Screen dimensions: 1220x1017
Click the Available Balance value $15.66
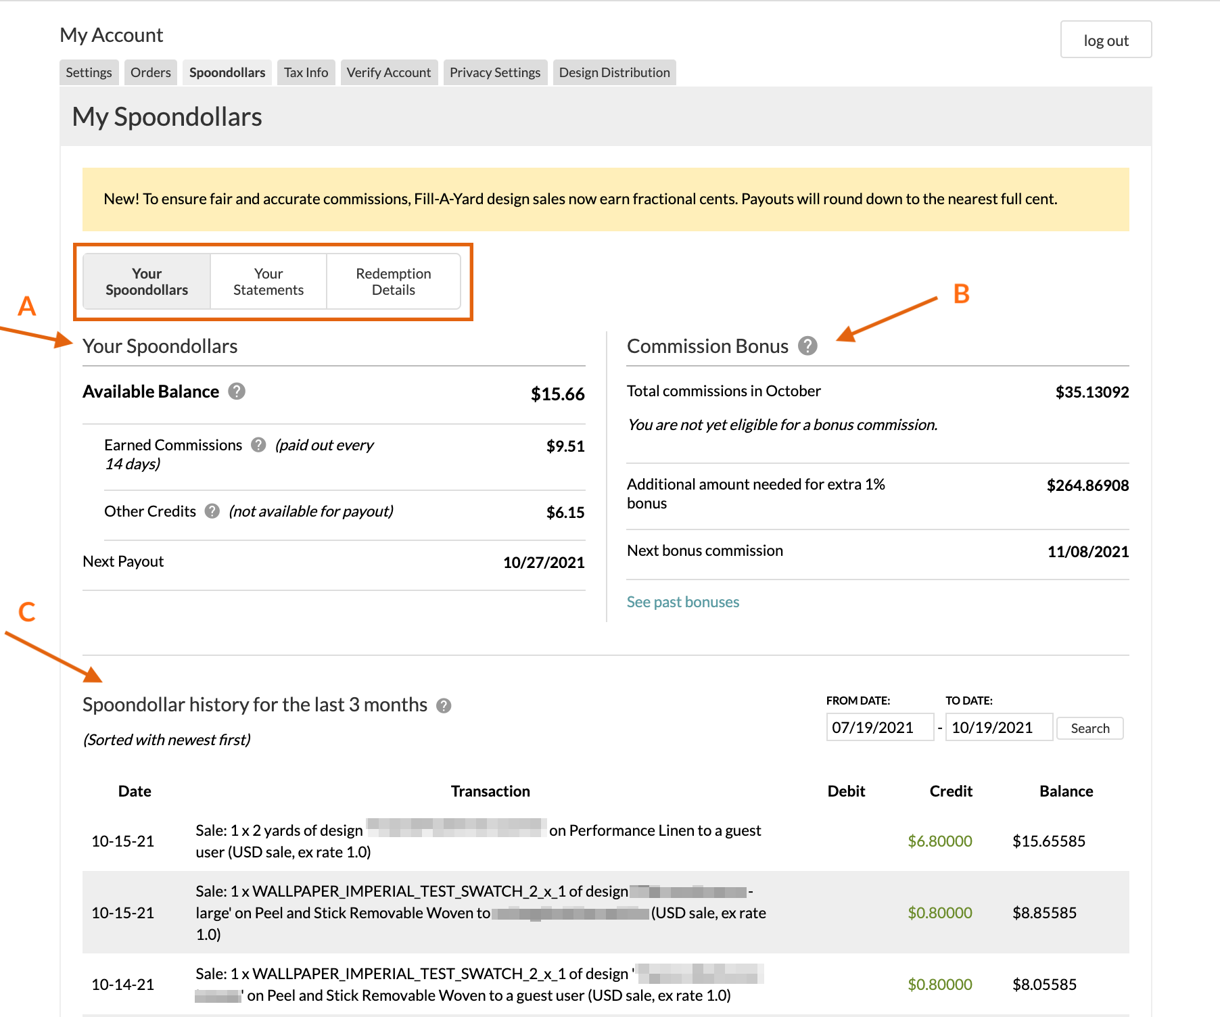557,394
